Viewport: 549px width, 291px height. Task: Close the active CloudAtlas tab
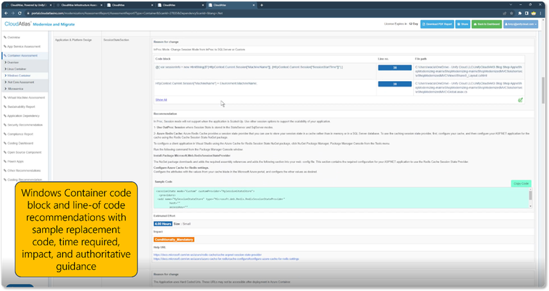(x=254, y=6)
